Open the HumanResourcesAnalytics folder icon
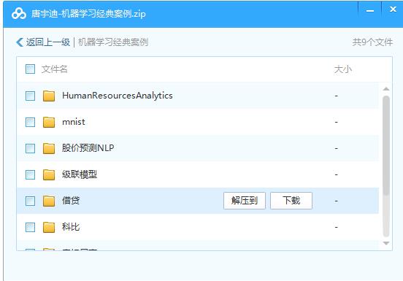 point(49,96)
